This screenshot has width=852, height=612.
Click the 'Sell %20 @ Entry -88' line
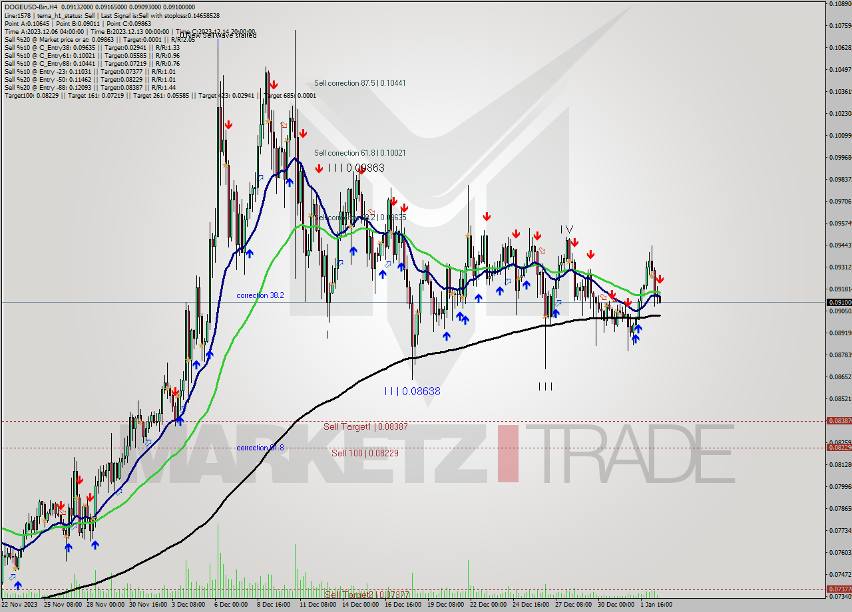(x=90, y=87)
